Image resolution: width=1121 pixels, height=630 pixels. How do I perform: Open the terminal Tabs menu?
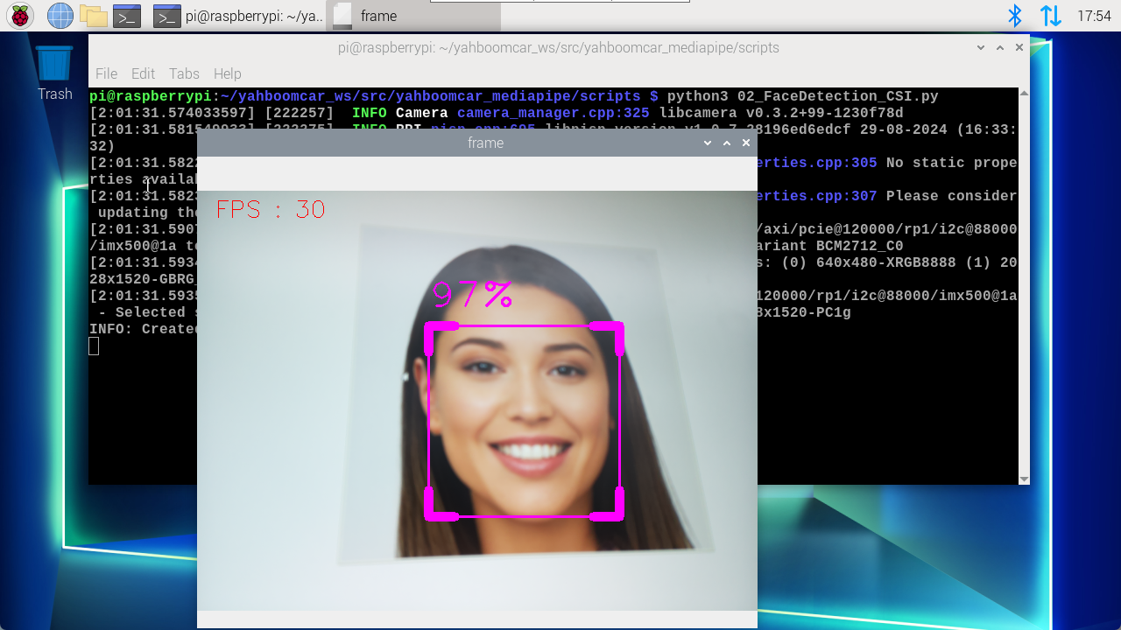coord(184,73)
